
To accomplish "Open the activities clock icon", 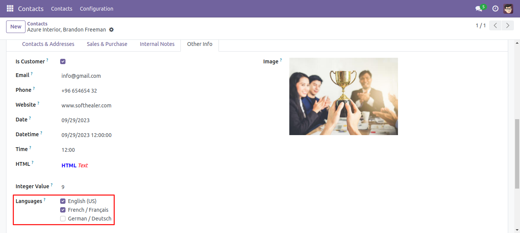I will 495,8.
